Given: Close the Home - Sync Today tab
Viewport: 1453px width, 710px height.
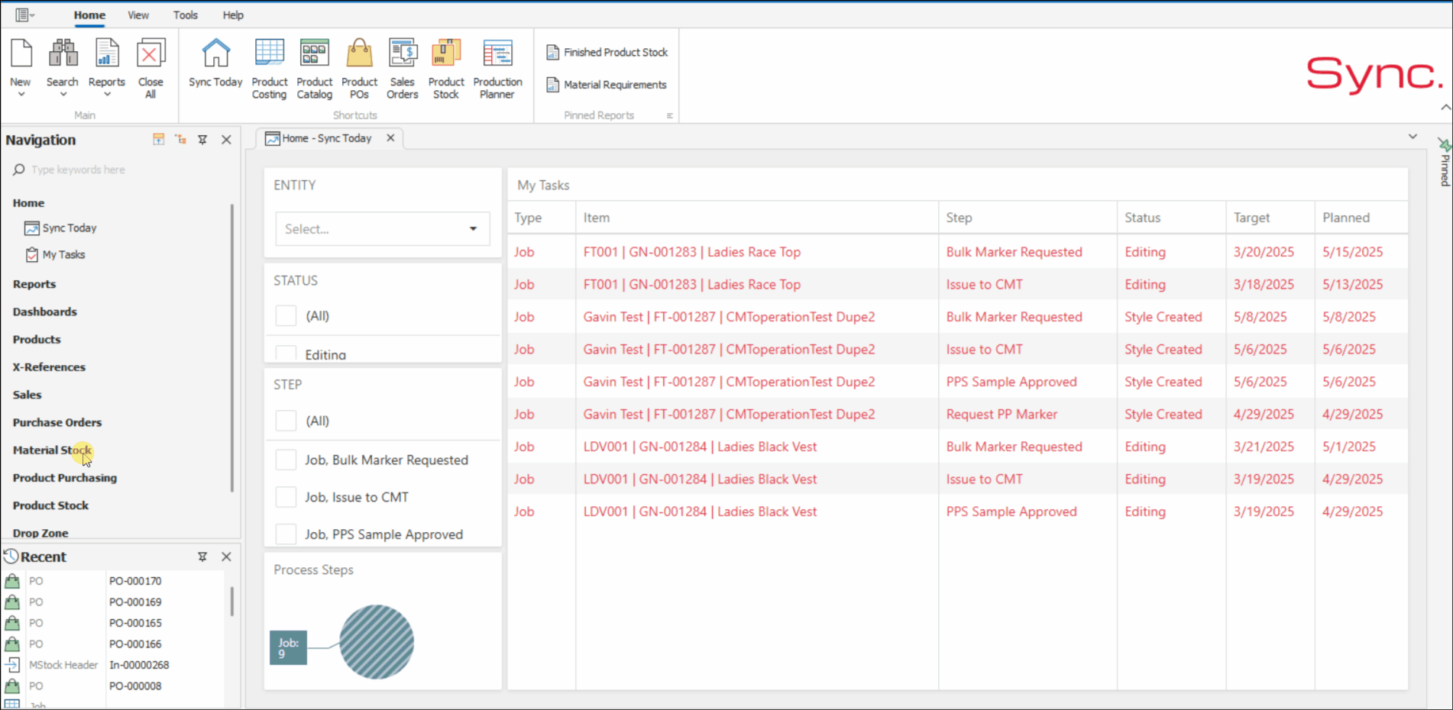Looking at the screenshot, I should pyautogui.click(x=390, y=138).
